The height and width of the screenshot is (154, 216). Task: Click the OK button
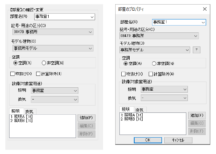click(148, 140)
